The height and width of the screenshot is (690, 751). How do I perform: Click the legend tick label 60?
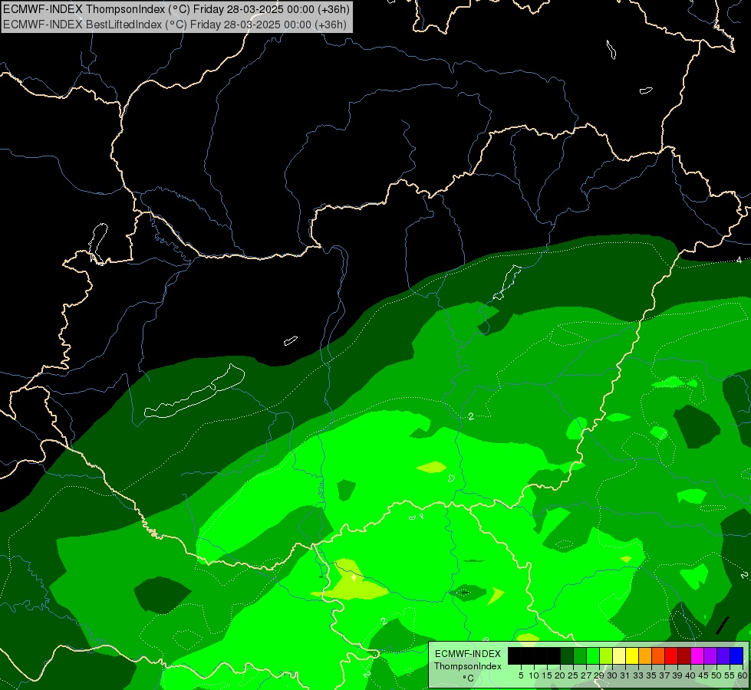pyautogui.click(x=742, y=675)
